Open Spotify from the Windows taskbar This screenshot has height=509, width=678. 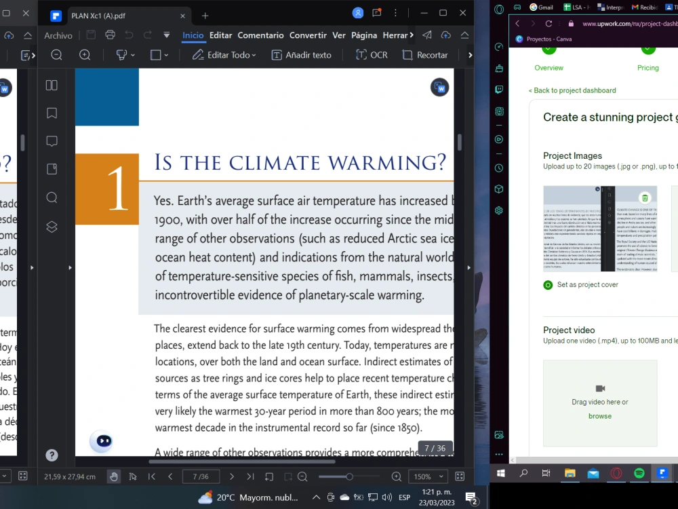pyautogui.click(x=639, y=473)
